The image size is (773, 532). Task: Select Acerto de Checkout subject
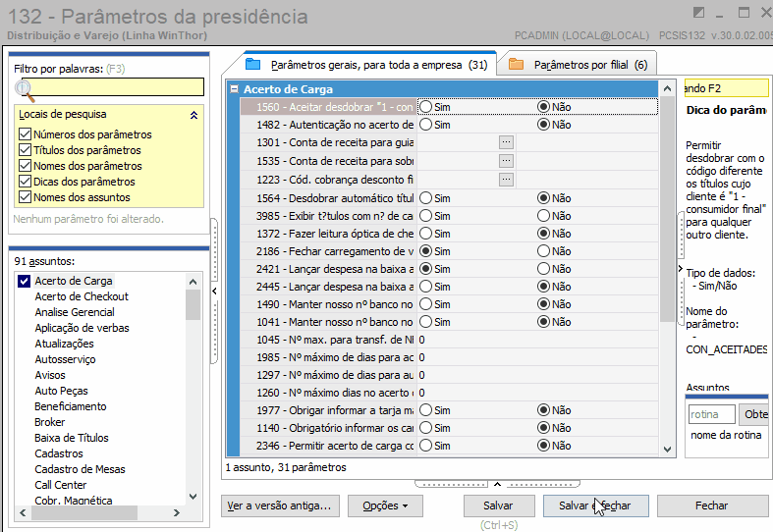[82, 296]
